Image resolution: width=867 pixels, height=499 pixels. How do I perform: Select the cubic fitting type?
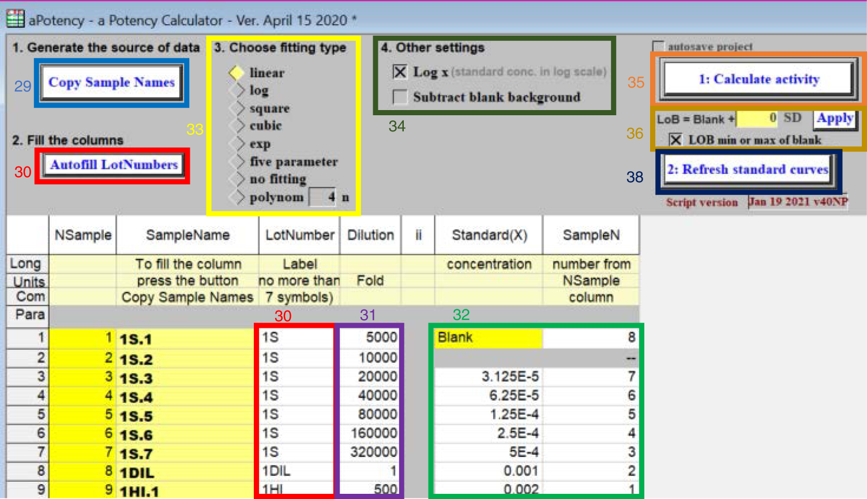pyautogui.click(x=237, y=126)
